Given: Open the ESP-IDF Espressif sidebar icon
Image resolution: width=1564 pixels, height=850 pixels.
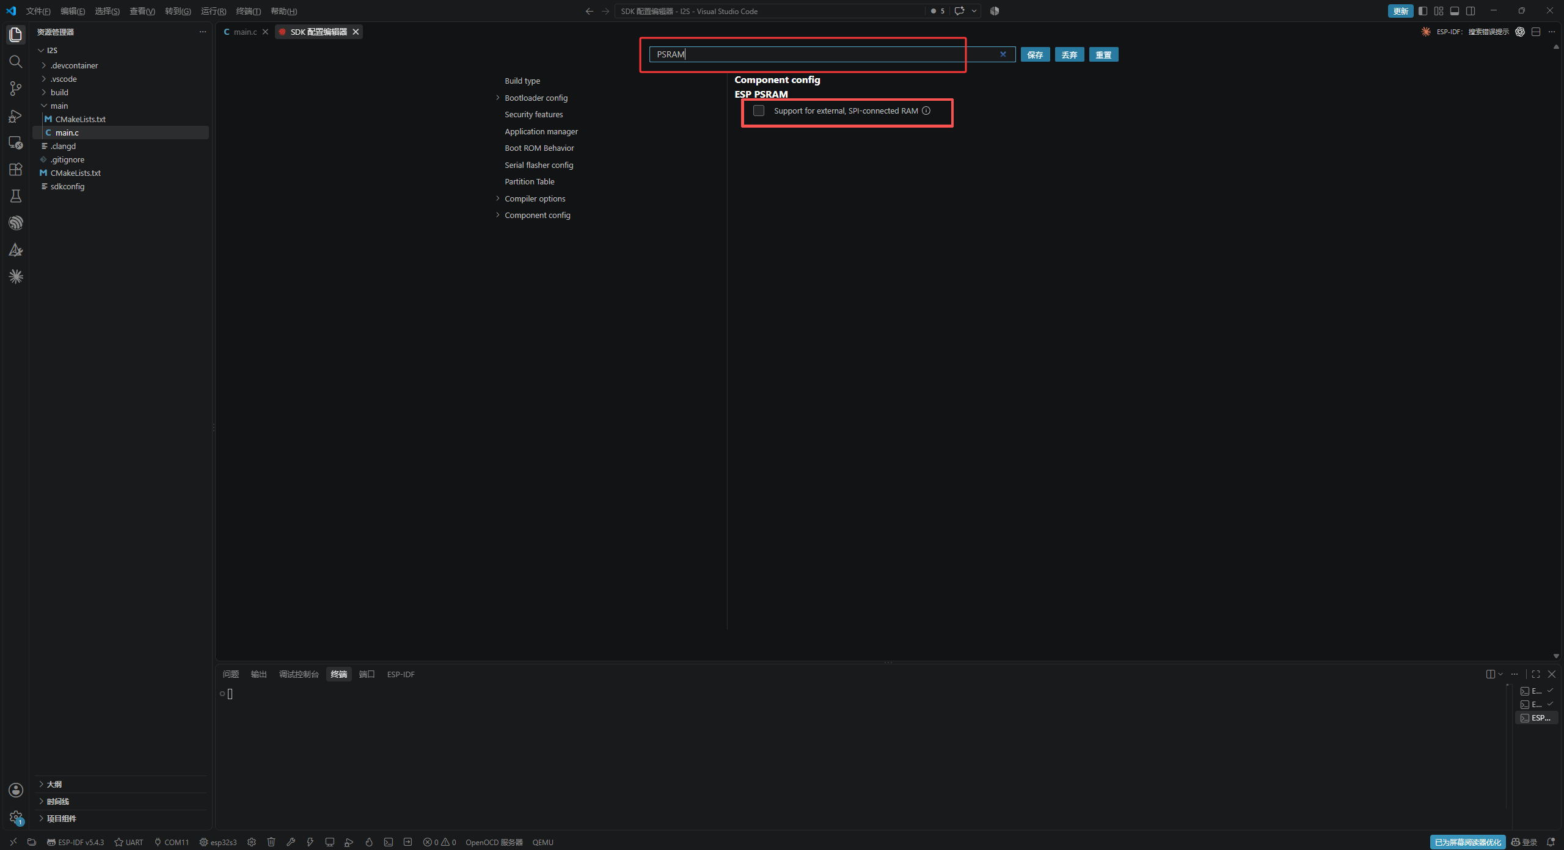Looking at the screenshot, I should (16, 223).
